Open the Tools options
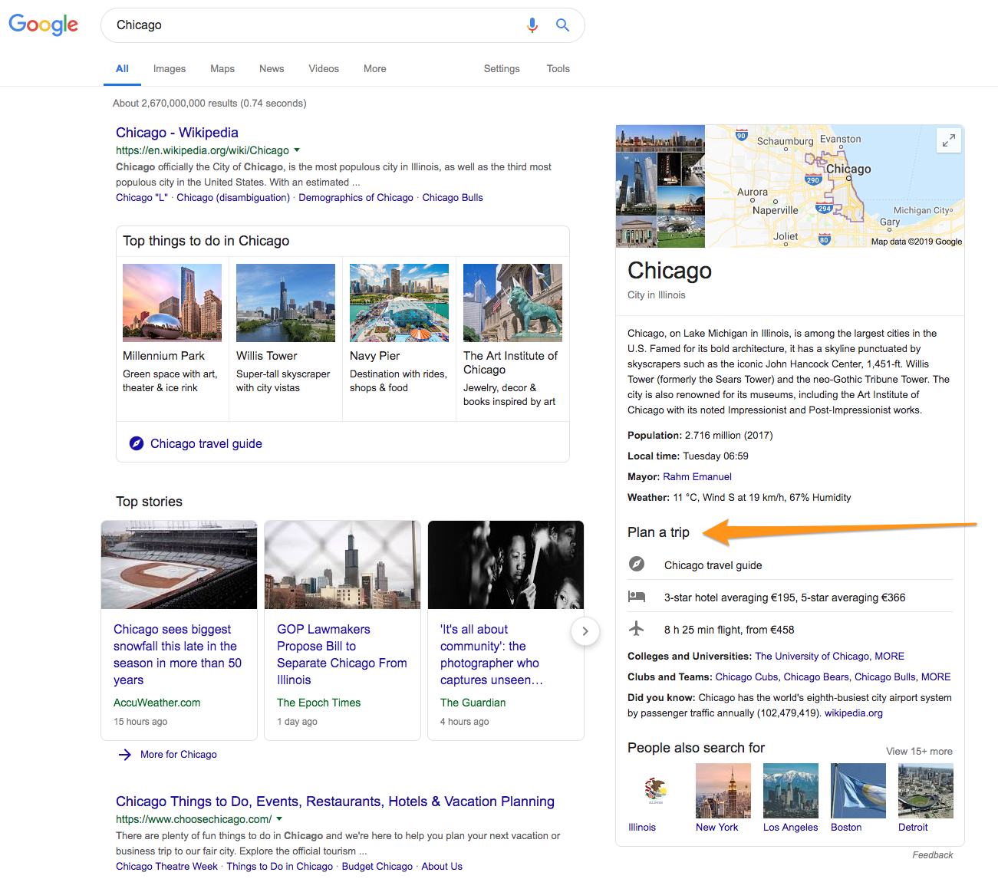998x879 pixels. tap(558, 69)
